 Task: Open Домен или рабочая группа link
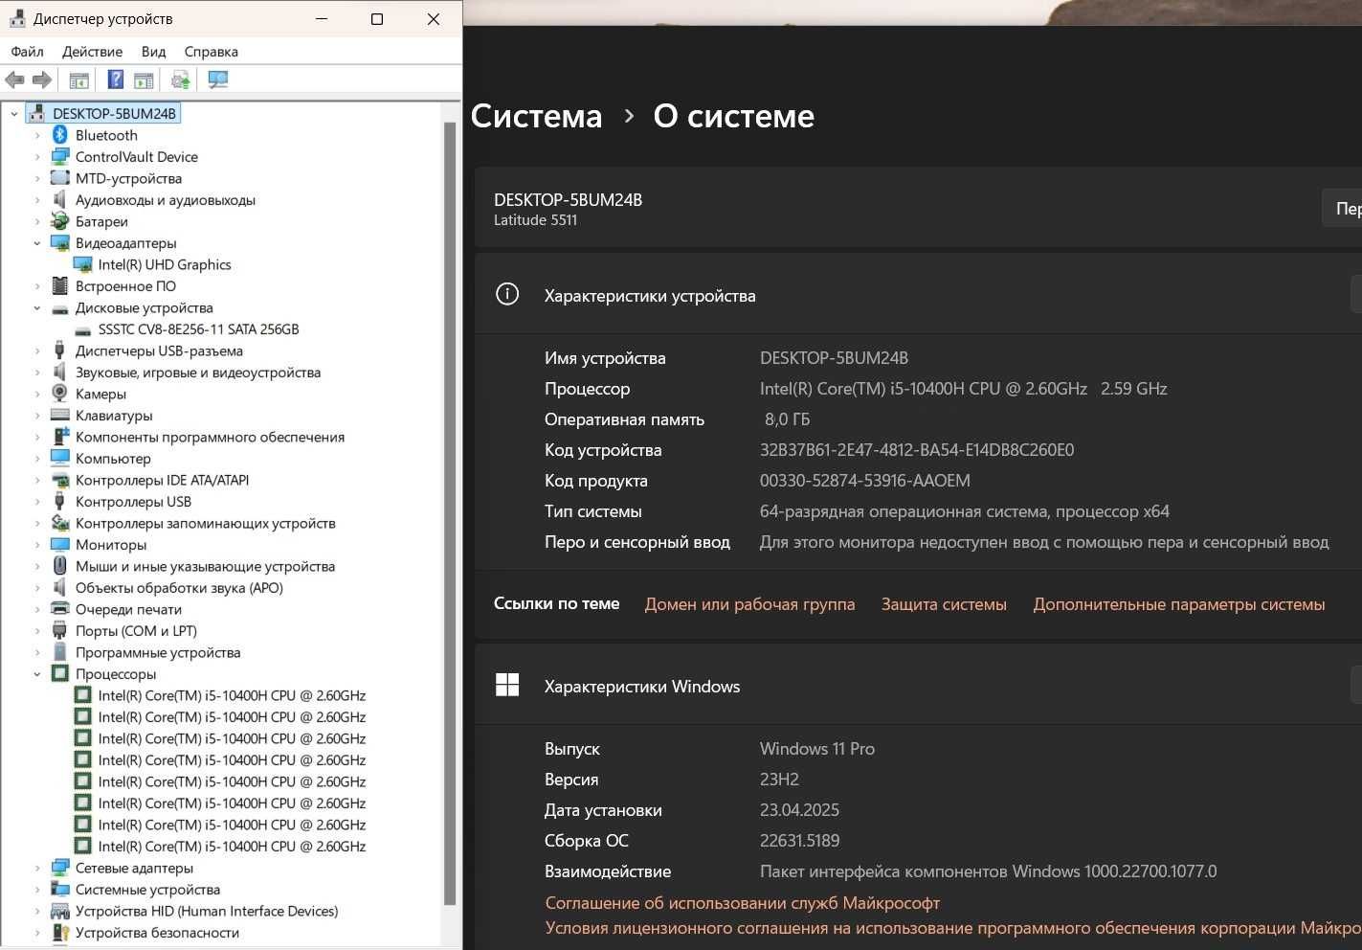pyautogui.click(x=749, y=604)
